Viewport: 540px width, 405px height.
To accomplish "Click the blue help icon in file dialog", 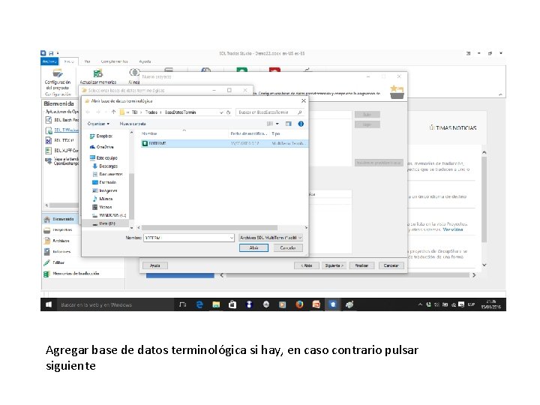I will coord(301,124).
